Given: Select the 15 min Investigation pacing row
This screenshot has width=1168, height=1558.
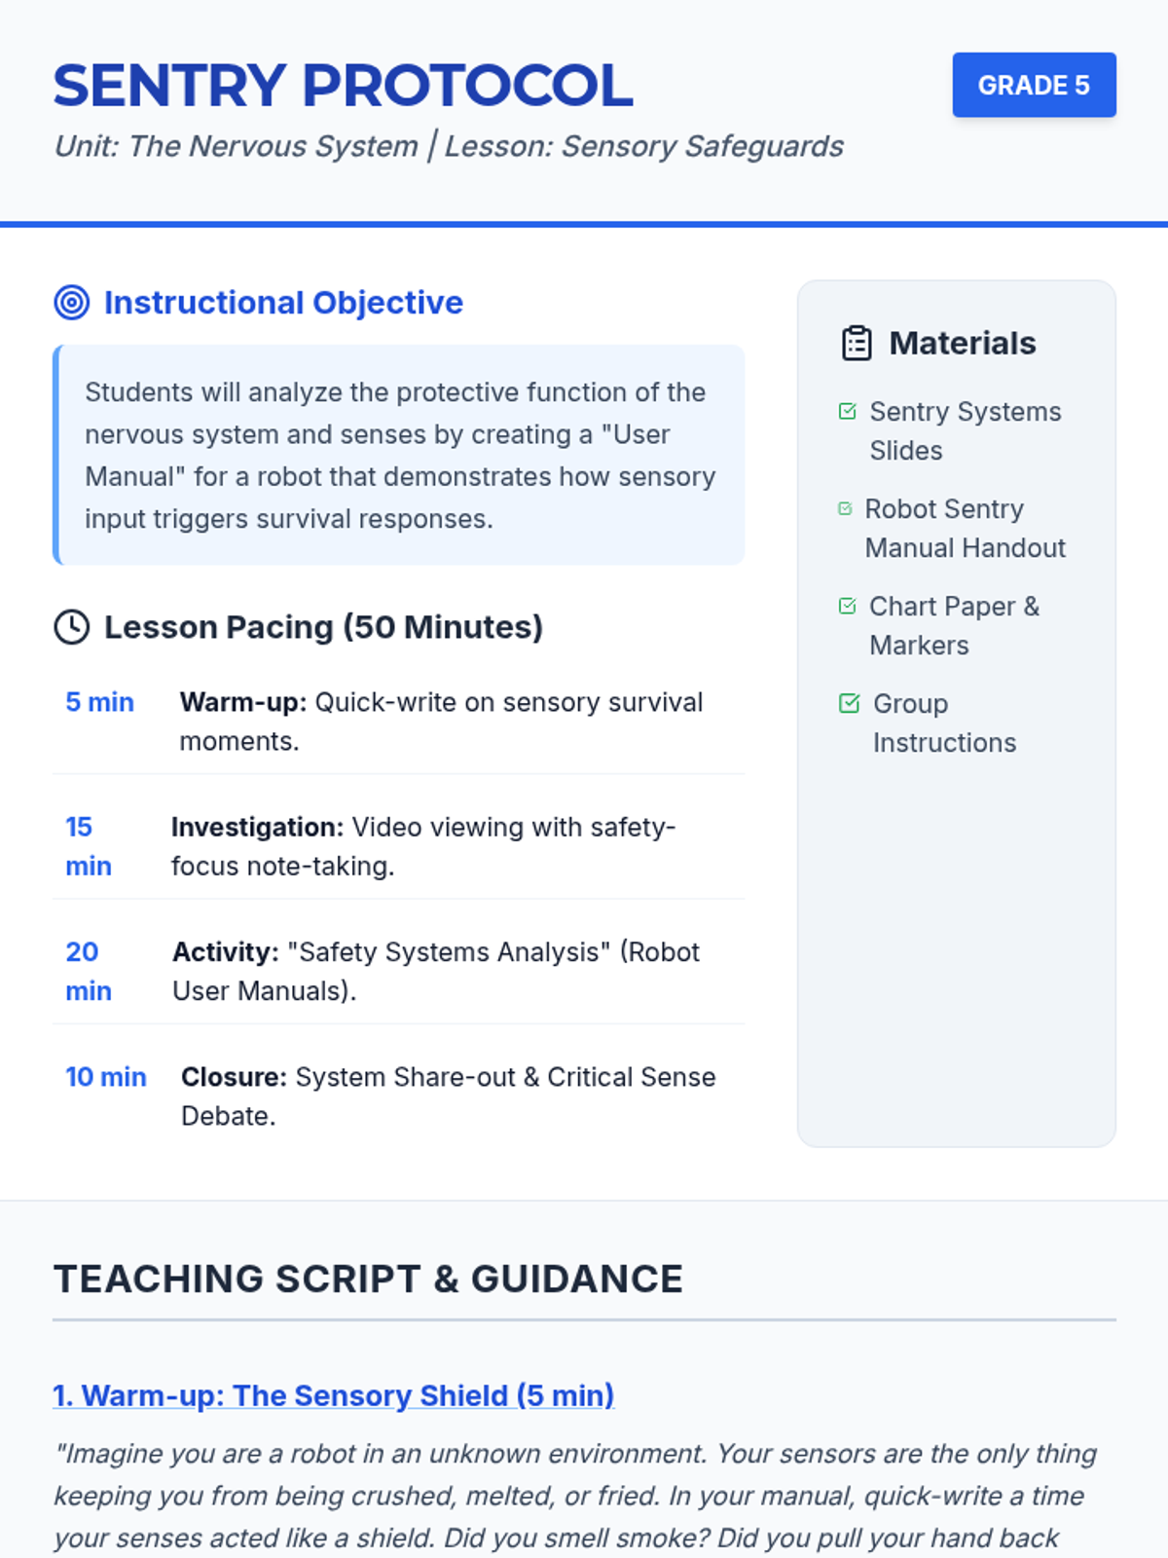Looking at the screenshot, I should (398, 846).
